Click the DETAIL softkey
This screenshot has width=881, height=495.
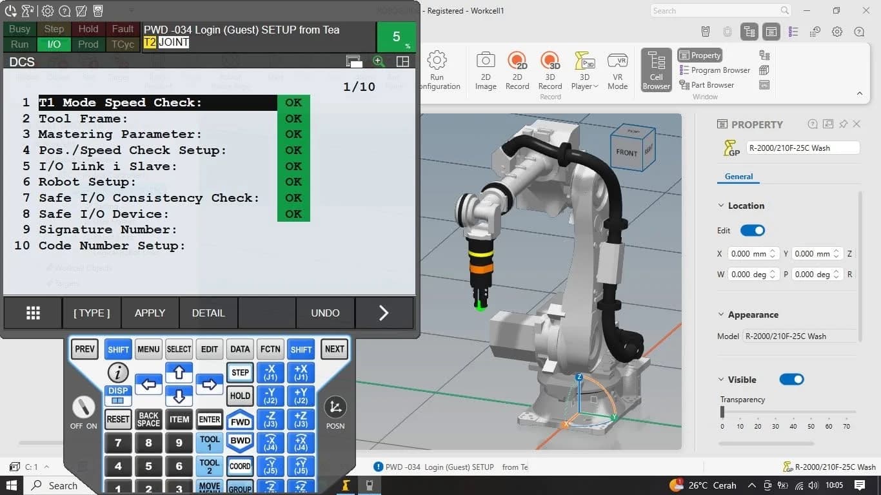pos(208,313)
